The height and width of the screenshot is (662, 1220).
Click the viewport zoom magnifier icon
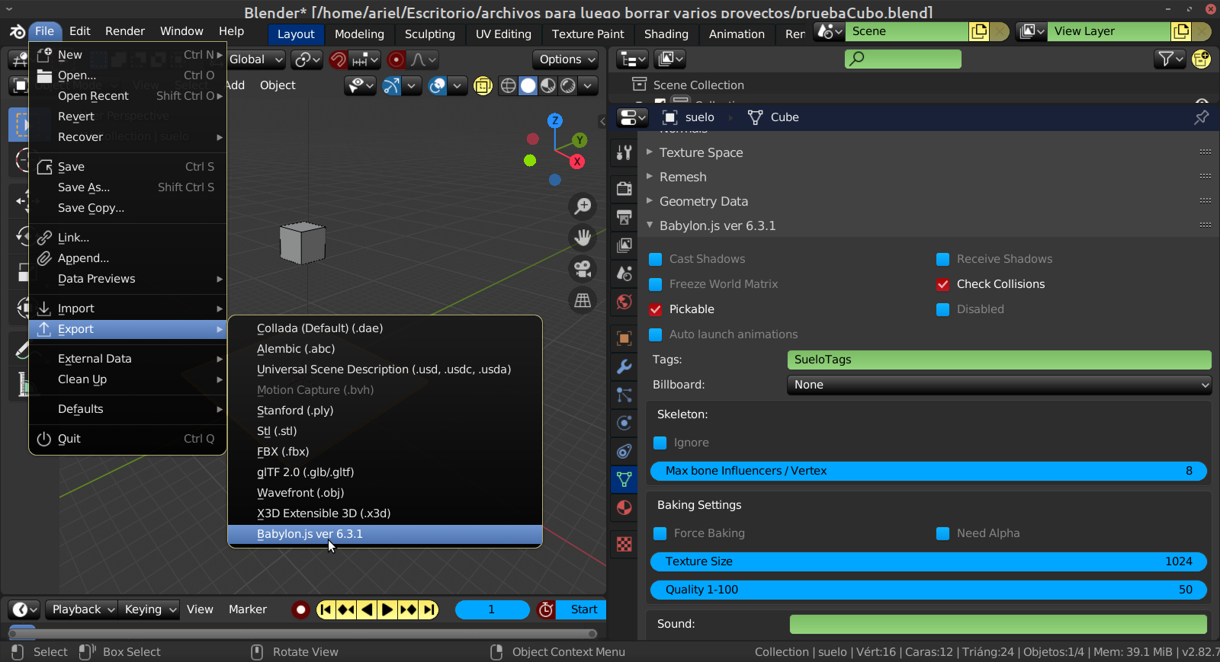tap(583, 206)
